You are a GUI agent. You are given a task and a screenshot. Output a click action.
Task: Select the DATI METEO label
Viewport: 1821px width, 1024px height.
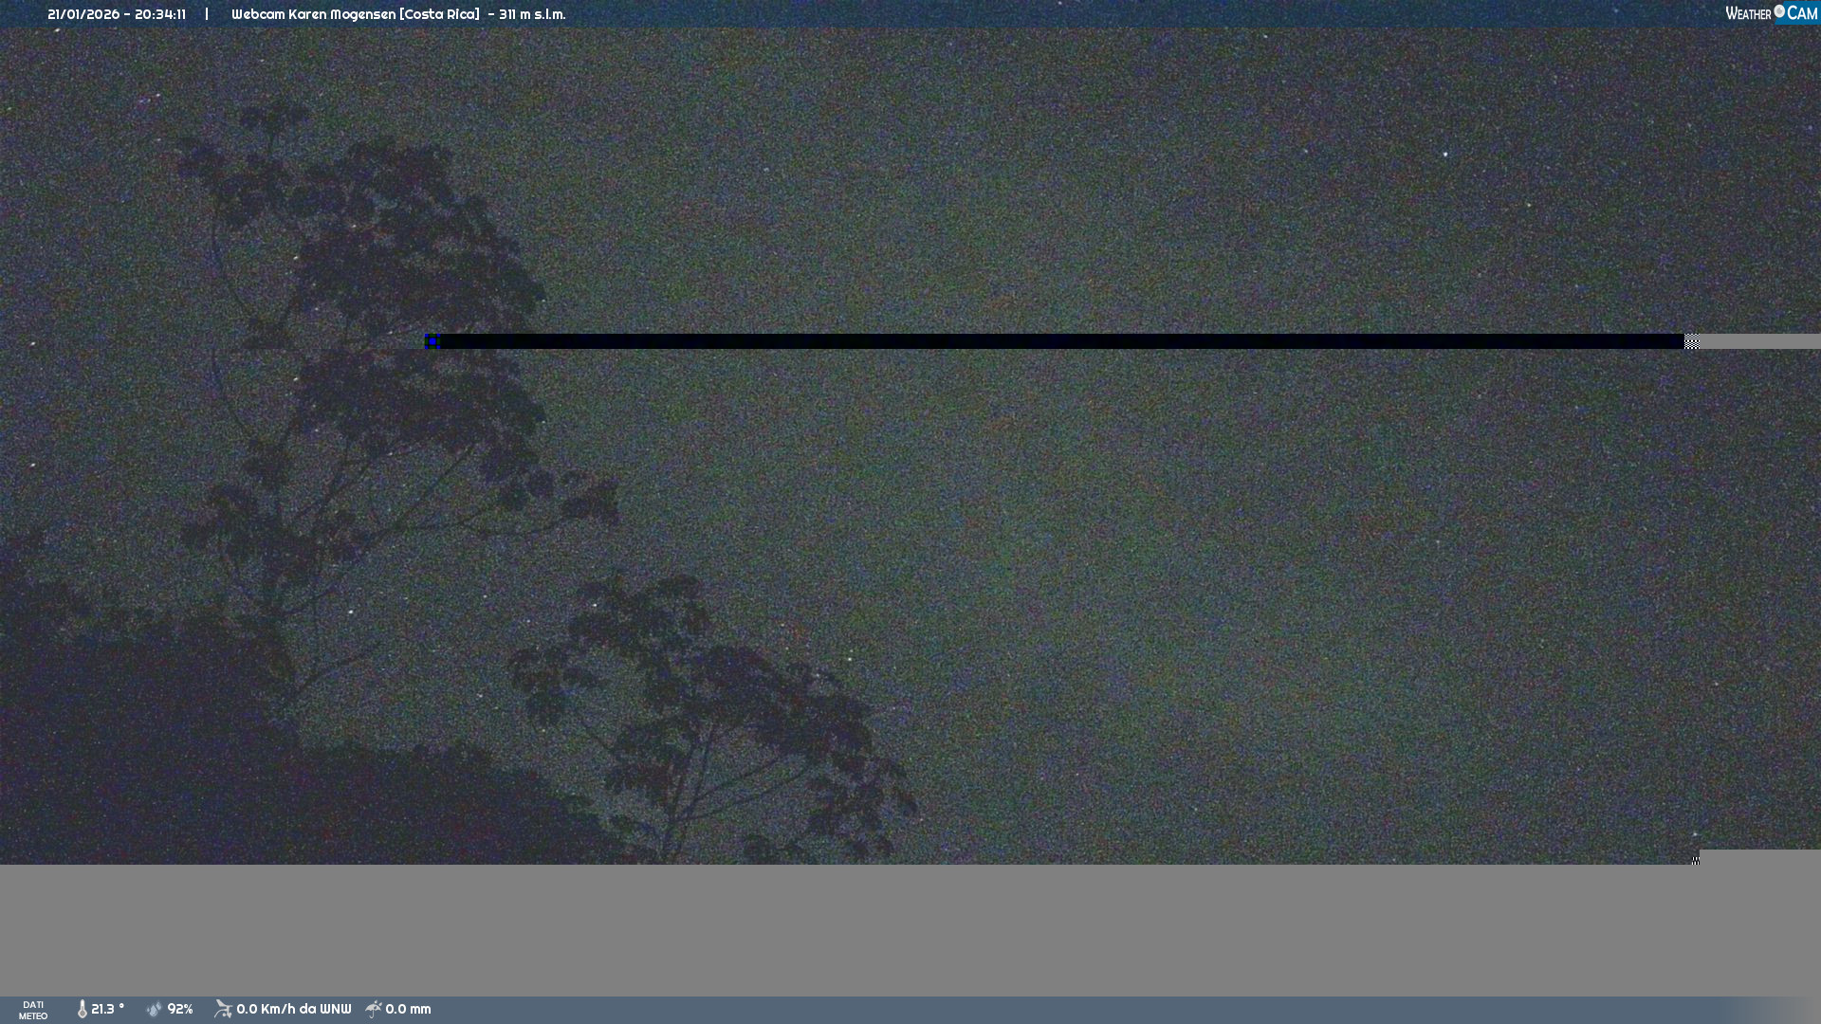33,1010
